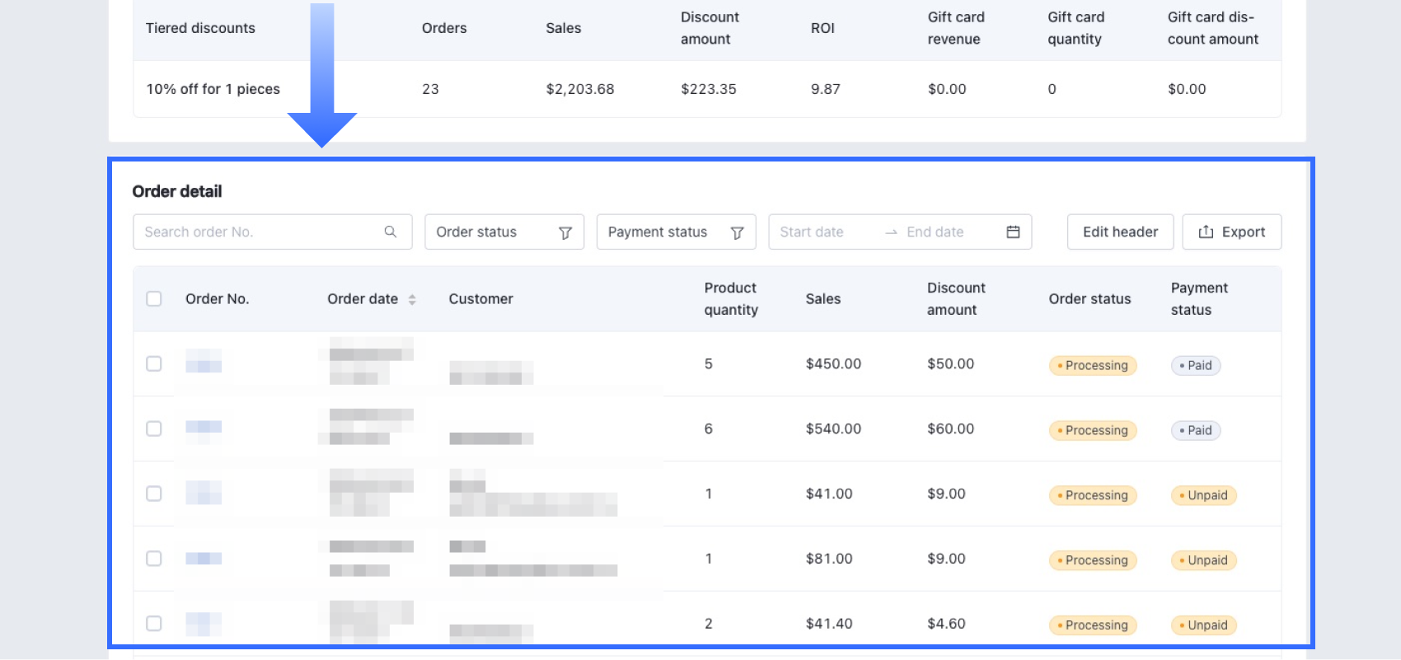Image resolution: width=1401 pixels, height=660 pixels.
Task: Sort by Order date arrows icon
Action: 412,300
